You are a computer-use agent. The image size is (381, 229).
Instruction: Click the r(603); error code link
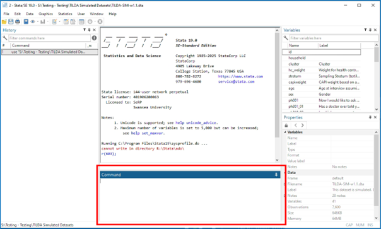pos(108,154)
